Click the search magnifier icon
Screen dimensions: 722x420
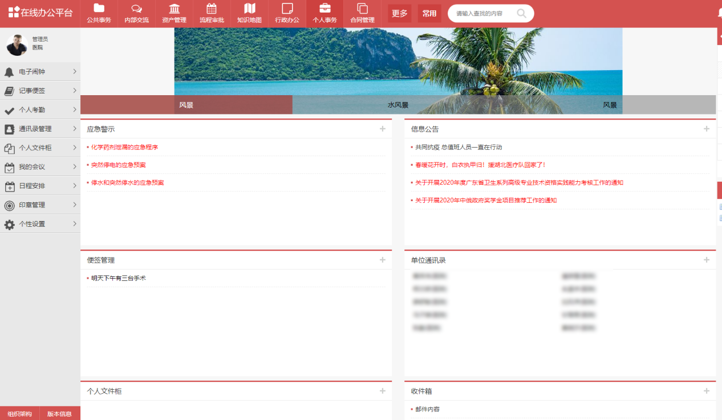(x=522, y=13)
